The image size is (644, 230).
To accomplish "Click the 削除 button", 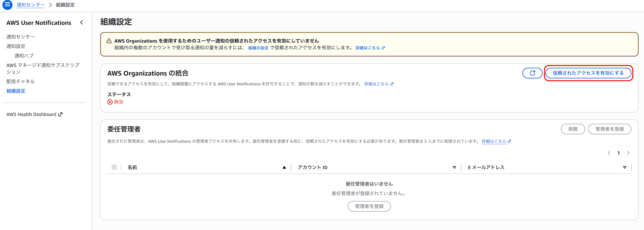I will pos(573,129).
